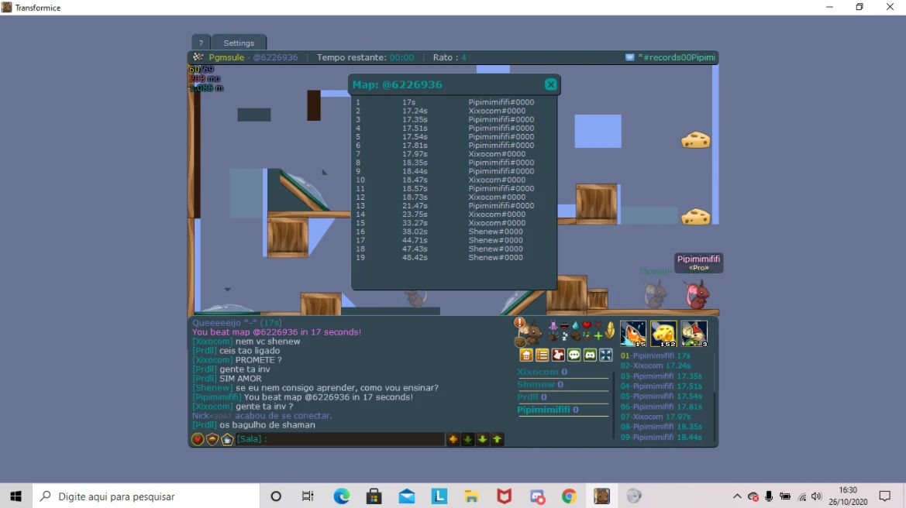Viewport: 906px width, 508px height.
Task: Trigger the brown facepalm emote
Action: coord(576,336)
